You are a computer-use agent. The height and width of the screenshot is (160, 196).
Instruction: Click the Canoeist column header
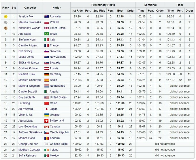pos(29,8)
